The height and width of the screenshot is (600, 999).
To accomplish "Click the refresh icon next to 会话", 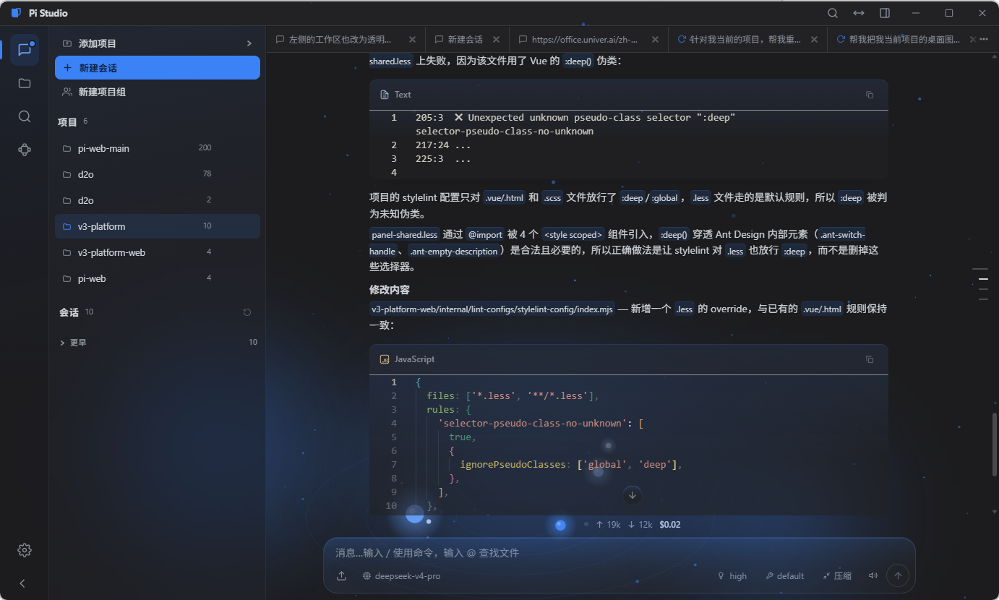I will (247, 312).
